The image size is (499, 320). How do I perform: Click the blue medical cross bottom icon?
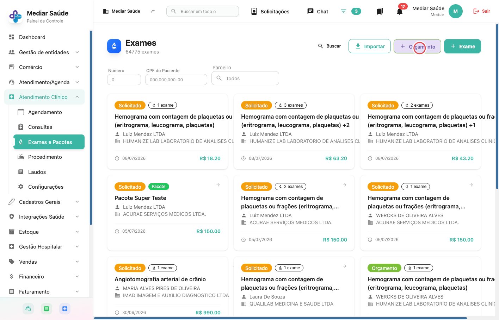[x=64, y=309]
